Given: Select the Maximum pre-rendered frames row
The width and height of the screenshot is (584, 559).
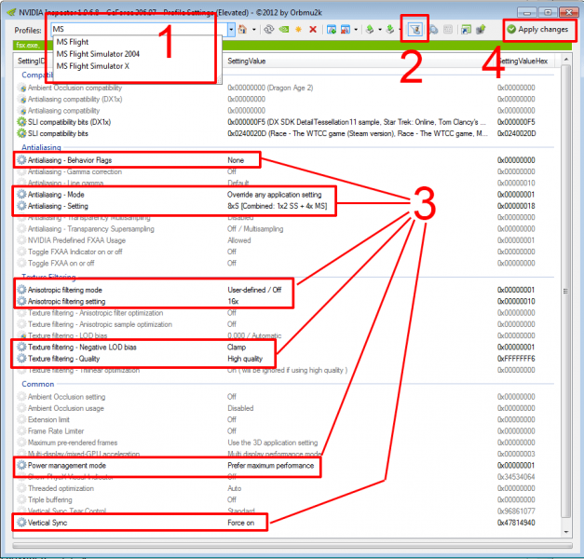Looking at the screenshot, I should click(x=287, y=443).
